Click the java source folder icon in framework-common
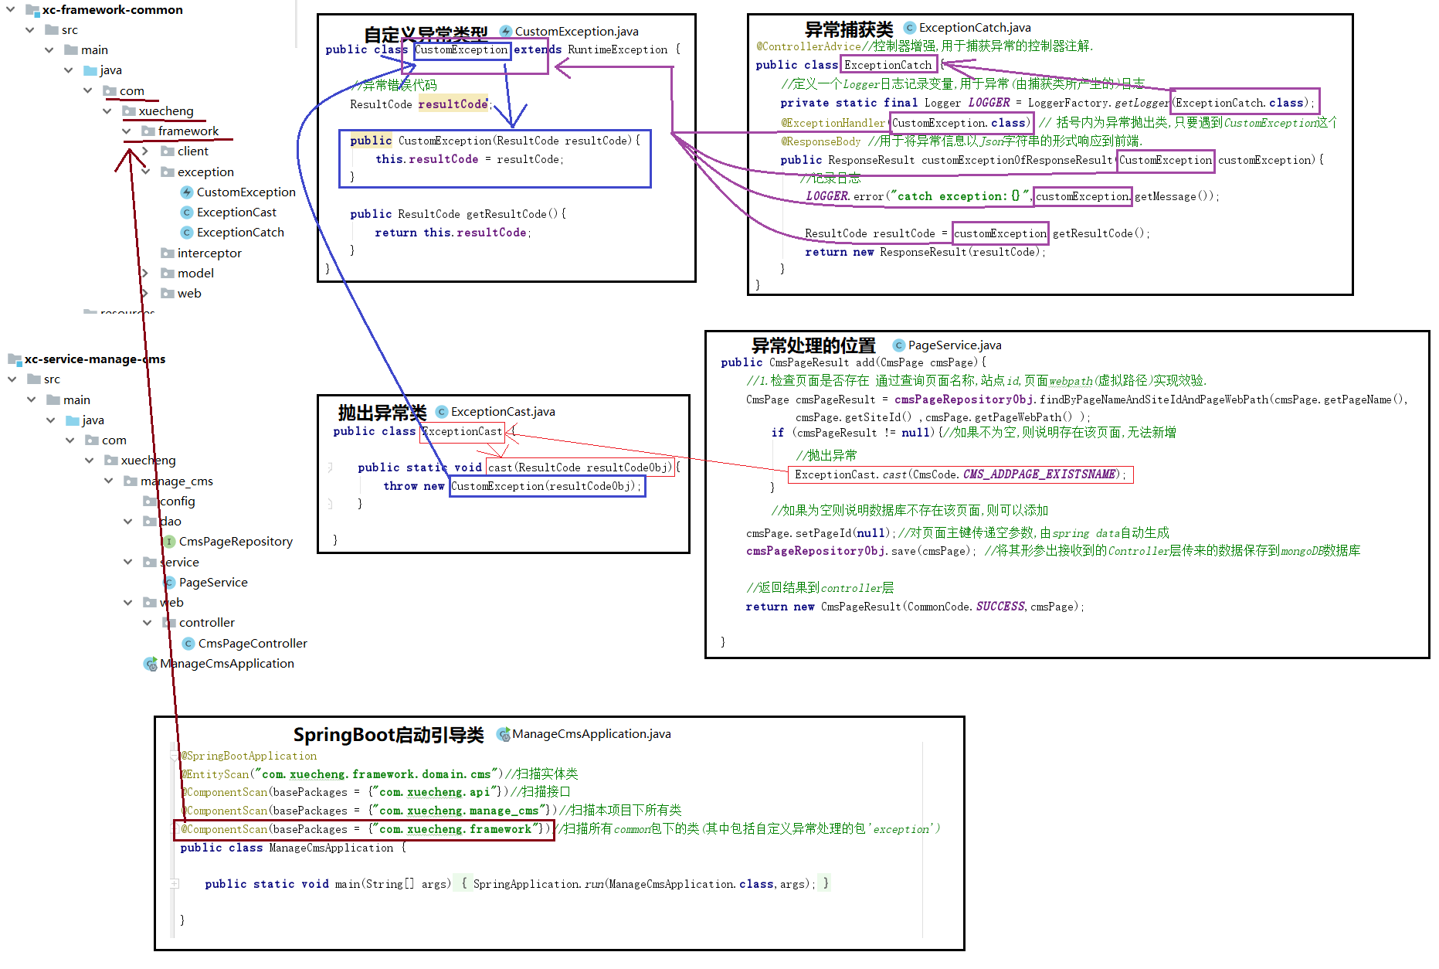 [90, 70]
